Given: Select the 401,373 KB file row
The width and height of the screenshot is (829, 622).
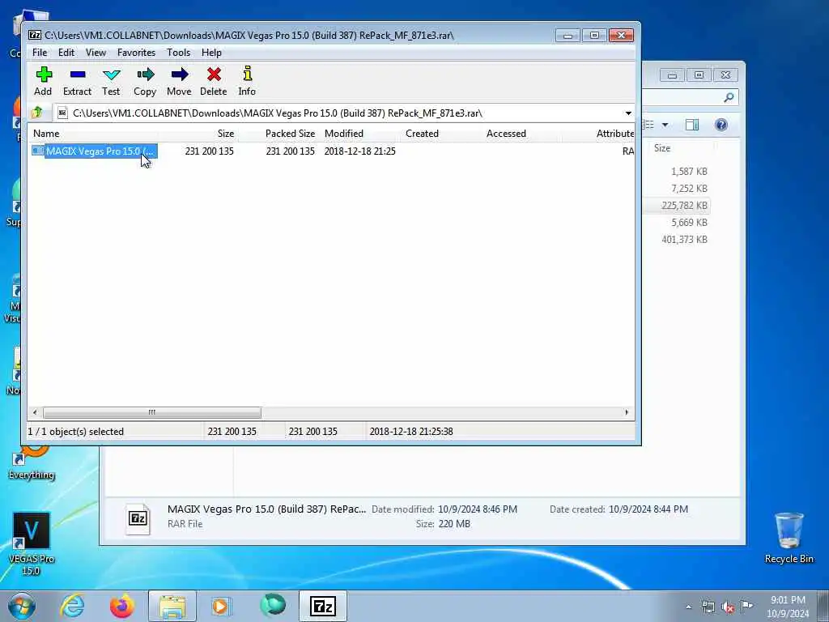Looking at the screenshot, I should [677, 239].
